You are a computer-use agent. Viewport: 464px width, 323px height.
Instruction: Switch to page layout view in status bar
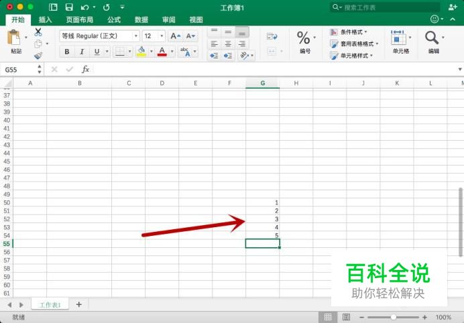(346, 317)
